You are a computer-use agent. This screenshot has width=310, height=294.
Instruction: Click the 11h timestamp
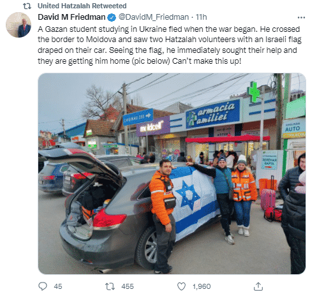click(x=201, y=17)
